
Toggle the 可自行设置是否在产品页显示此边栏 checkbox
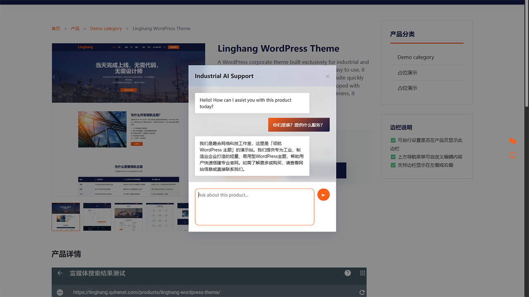393,140
